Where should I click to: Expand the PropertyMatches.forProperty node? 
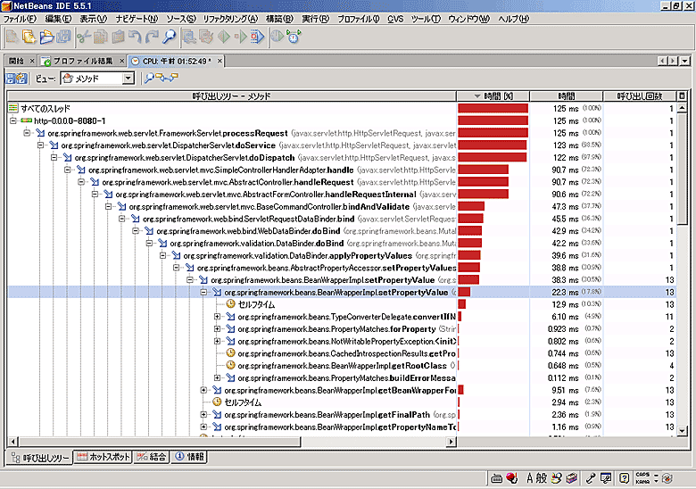(x=217, y=328)
